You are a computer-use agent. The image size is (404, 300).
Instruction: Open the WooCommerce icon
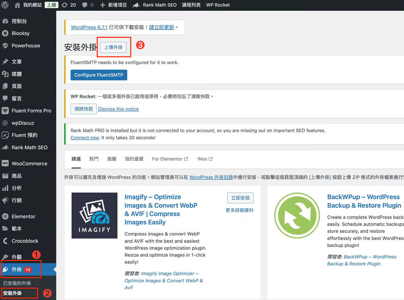coord(5,163)
